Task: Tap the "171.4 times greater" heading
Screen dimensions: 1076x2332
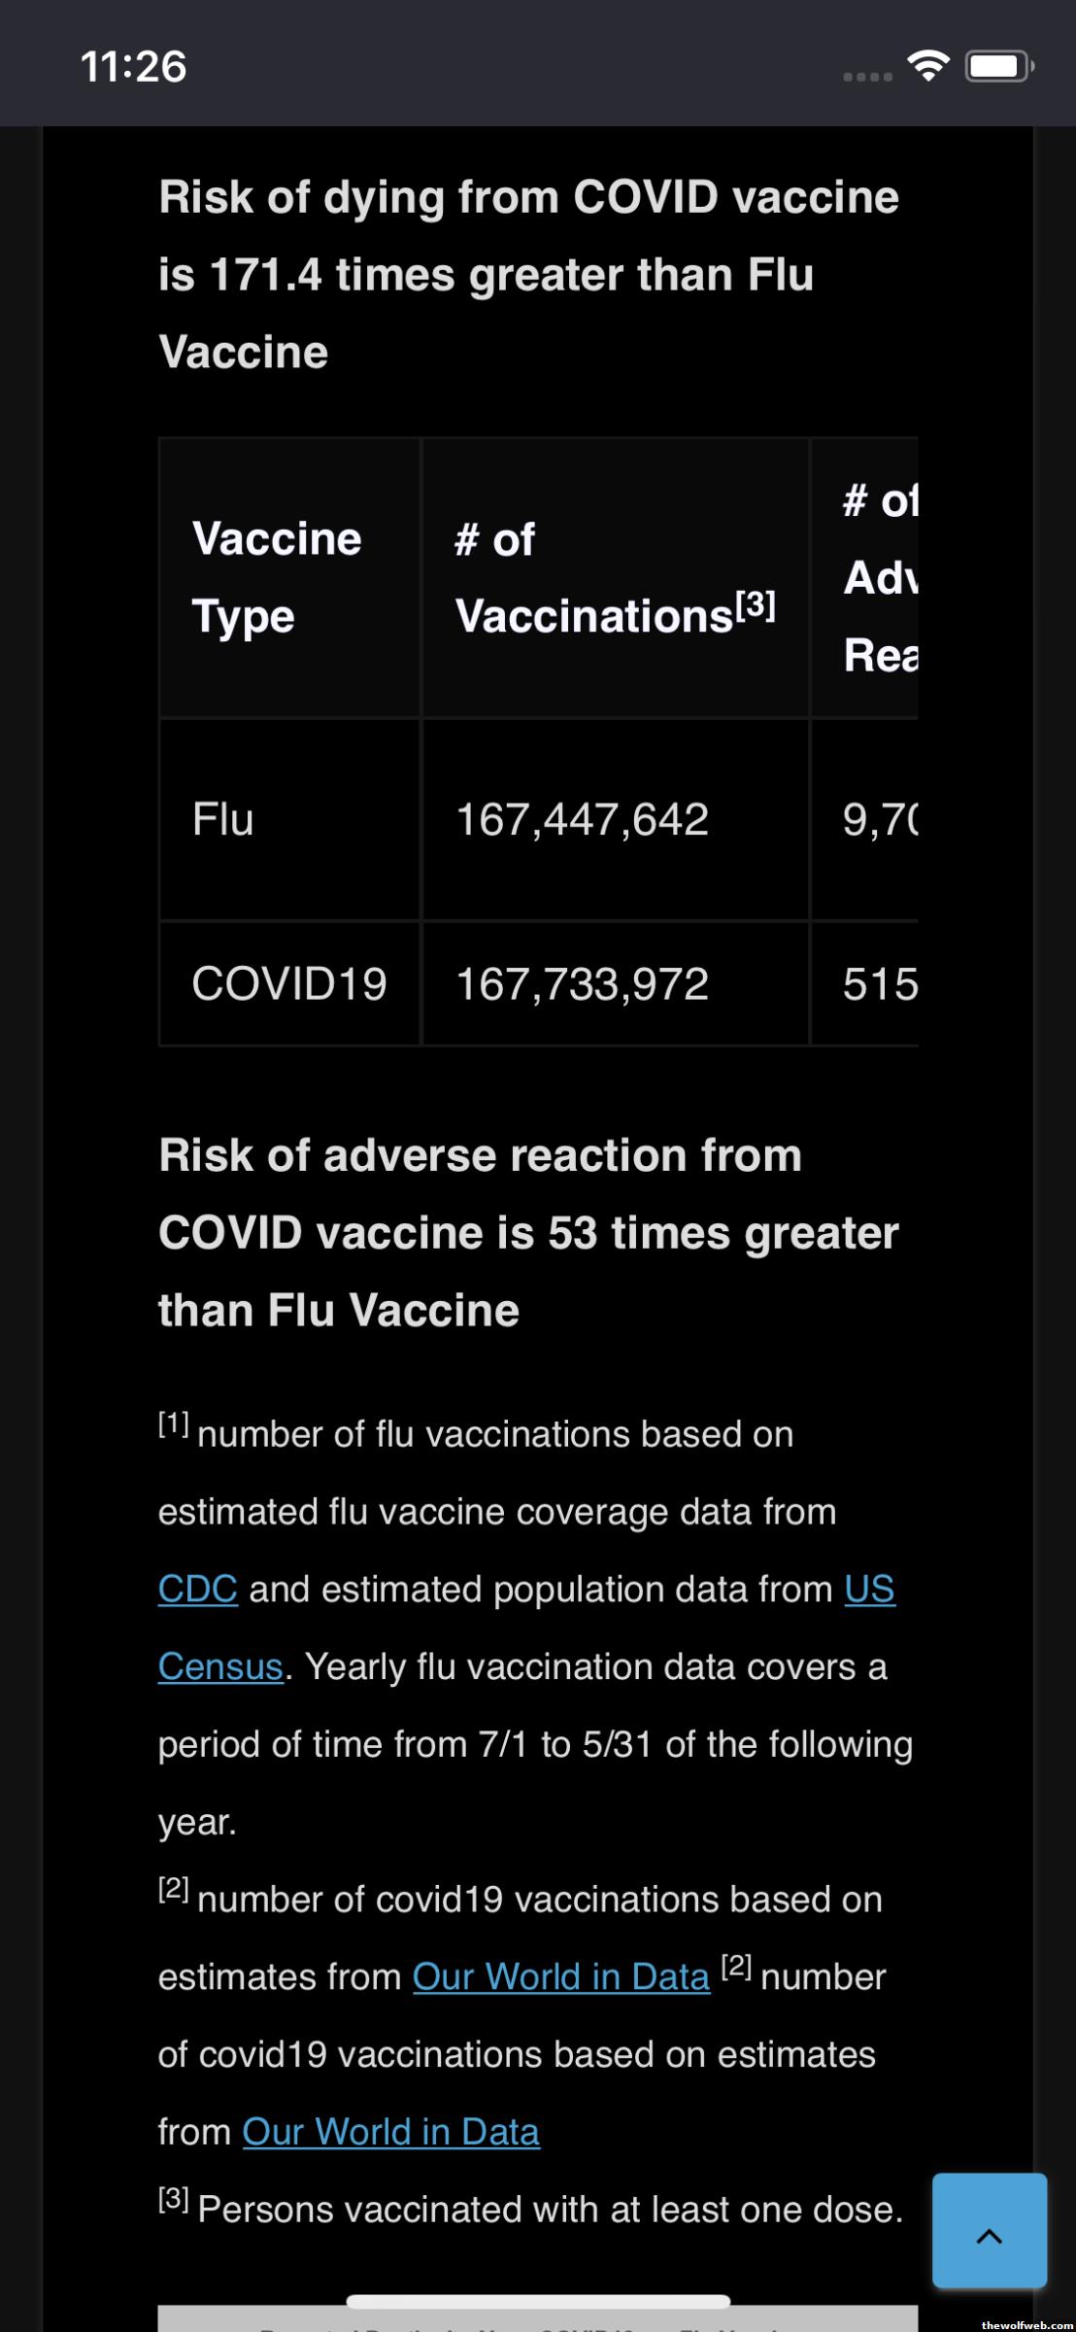Action: [x=528, y=274]
